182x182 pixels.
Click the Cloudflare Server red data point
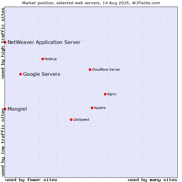click(x=90, y=70)
